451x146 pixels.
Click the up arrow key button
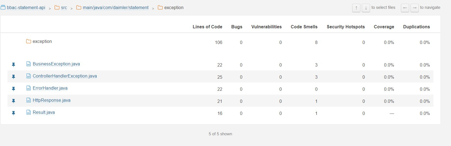356,8
